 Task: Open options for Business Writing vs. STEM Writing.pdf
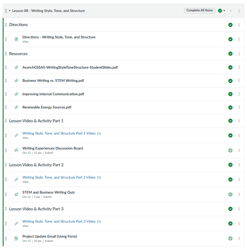pyautogui.click(x=239, y=81)
